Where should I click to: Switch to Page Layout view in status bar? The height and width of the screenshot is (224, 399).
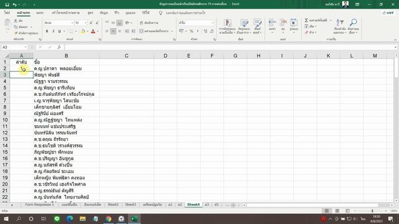tap(337, 211)
